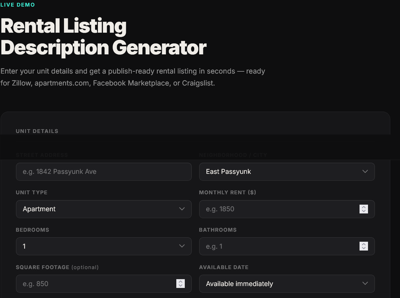The width and height of the screenshot is (400, 298).
Task: Open the Available Date dropdown
Action: click(287, 284)
